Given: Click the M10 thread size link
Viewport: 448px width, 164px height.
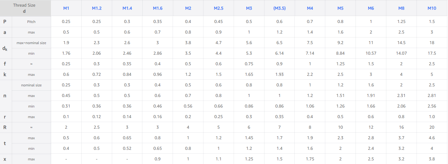Looking at the screenshot, I should pyautogui.click(x=432, y=8).
